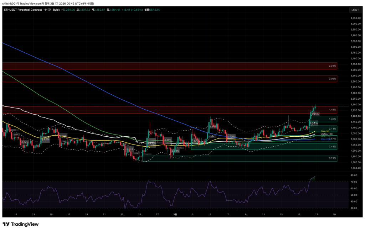Click the 2.22% red resistance zone label
This screenshot has width=365, height=231.
333,66
